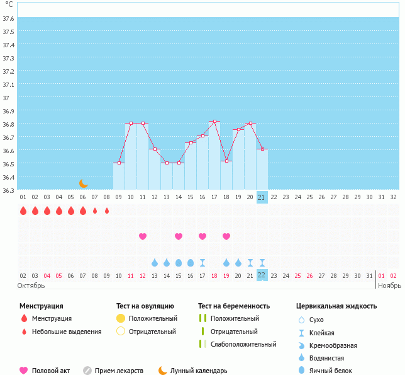Click the Слабоположительный pregnancy test legend label
This screenshot has width=405, height=375.
click(x=245, y=344)
